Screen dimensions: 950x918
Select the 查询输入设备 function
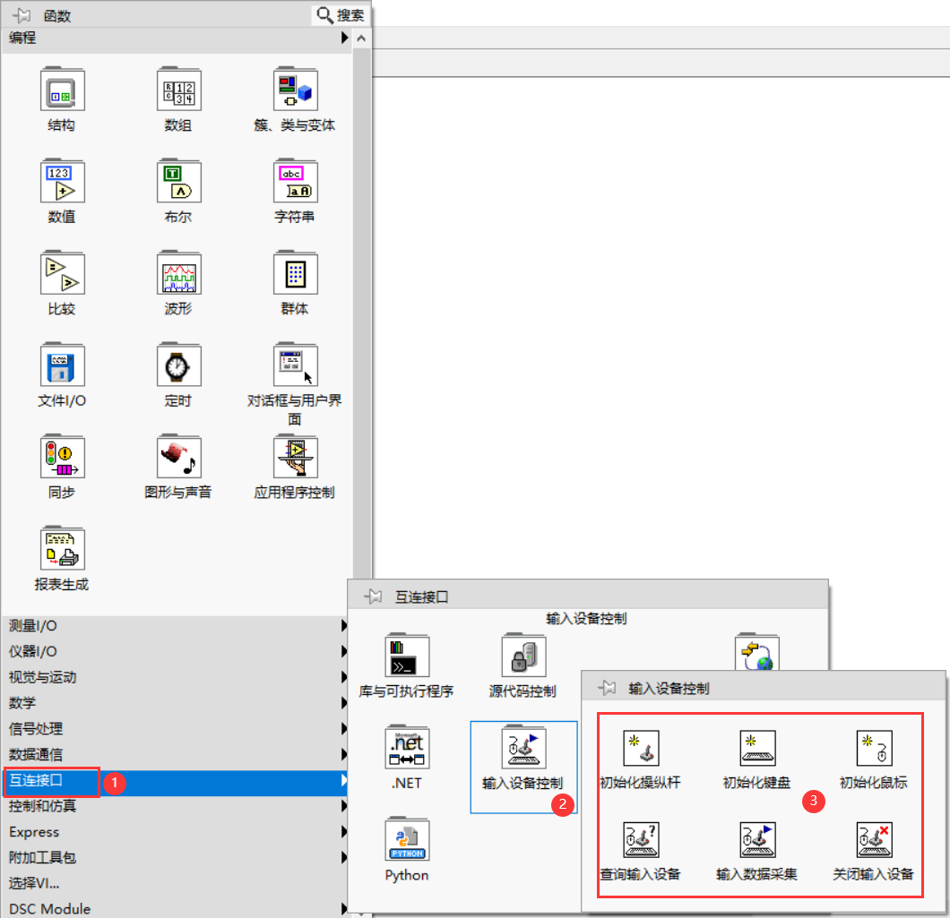641,840
